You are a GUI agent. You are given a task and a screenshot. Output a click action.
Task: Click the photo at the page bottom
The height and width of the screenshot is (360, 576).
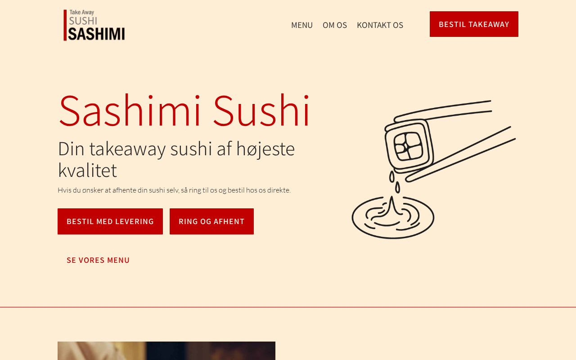coord(166,351)
